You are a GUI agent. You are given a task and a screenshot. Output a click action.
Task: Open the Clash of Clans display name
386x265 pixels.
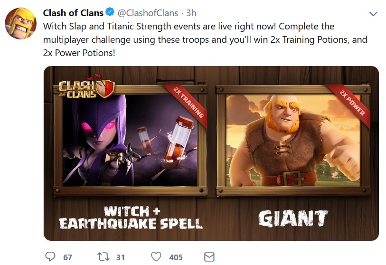click(x=73, y=13)
